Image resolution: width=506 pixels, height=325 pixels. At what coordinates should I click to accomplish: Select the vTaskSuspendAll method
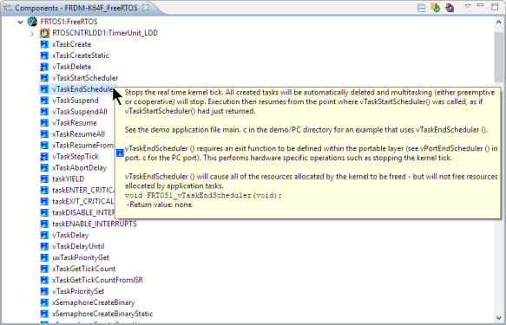[80, 112]
